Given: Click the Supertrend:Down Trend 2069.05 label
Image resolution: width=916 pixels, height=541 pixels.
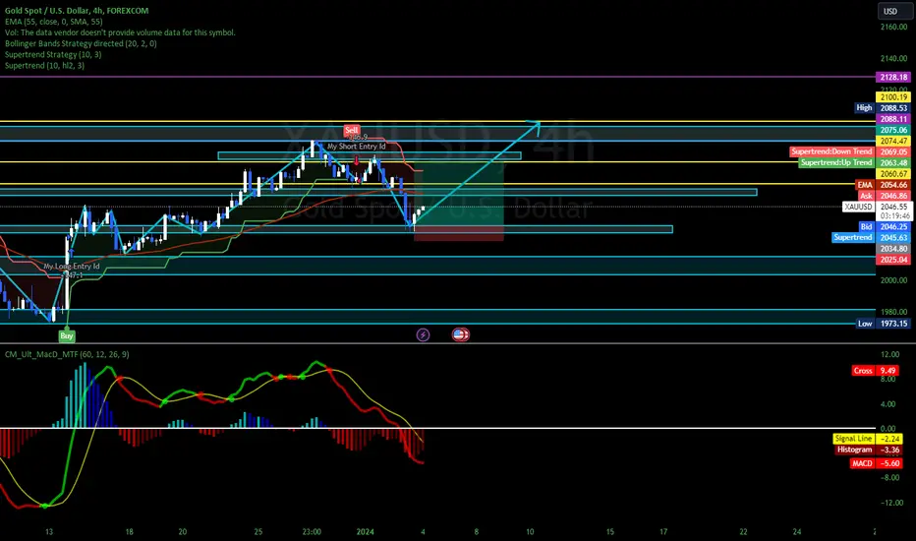Looking at the screenshot, I should pyautogui.click(x=850, y=151).
